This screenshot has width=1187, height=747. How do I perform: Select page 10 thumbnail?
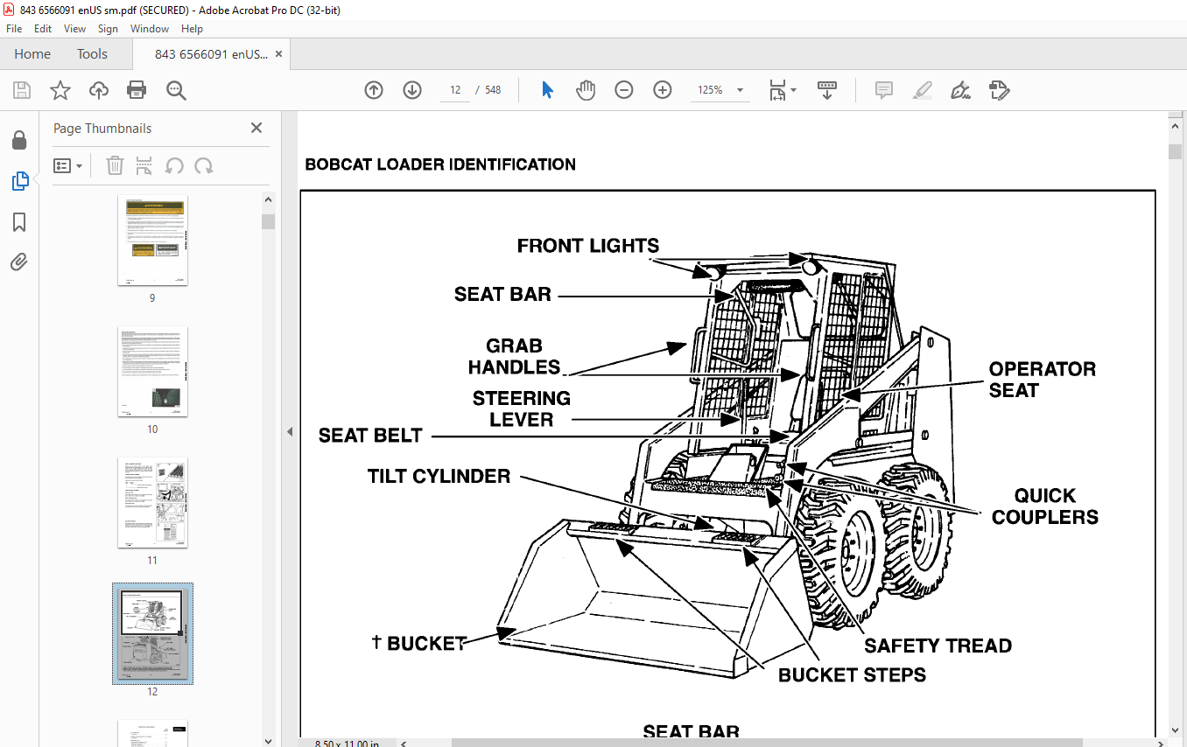(x=152, y=372)
